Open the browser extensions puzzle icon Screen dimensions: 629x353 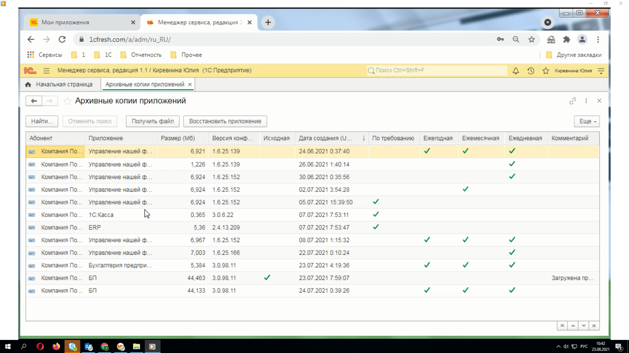click(567, 39)
